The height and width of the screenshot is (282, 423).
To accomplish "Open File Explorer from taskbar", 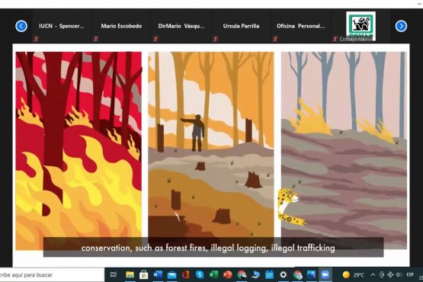I will point(130,275).
